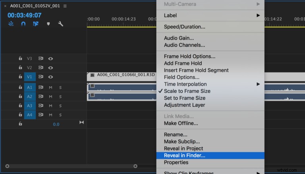Toggle lock on track V3
The width and height of the screenshot is (305, 174).
pyautogui.click(x=20, y=58)
